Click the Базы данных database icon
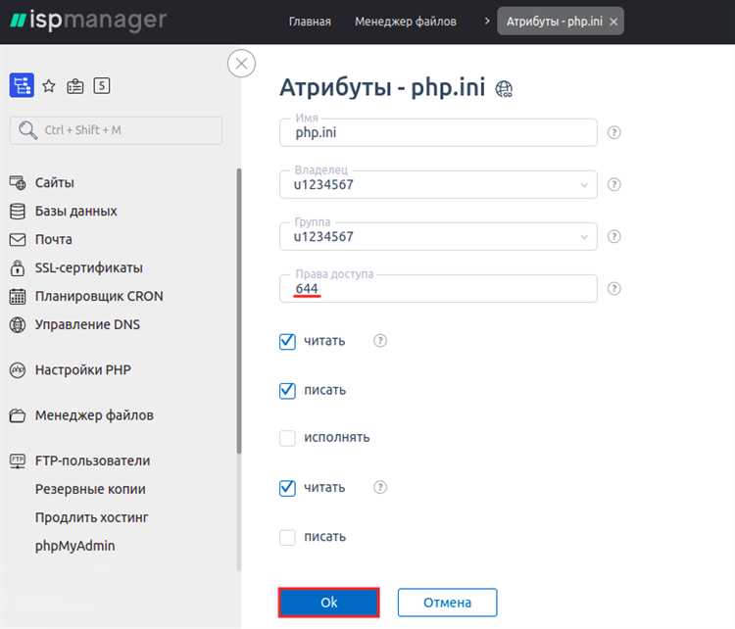This screenshot has height=629, width=735. 17,211
